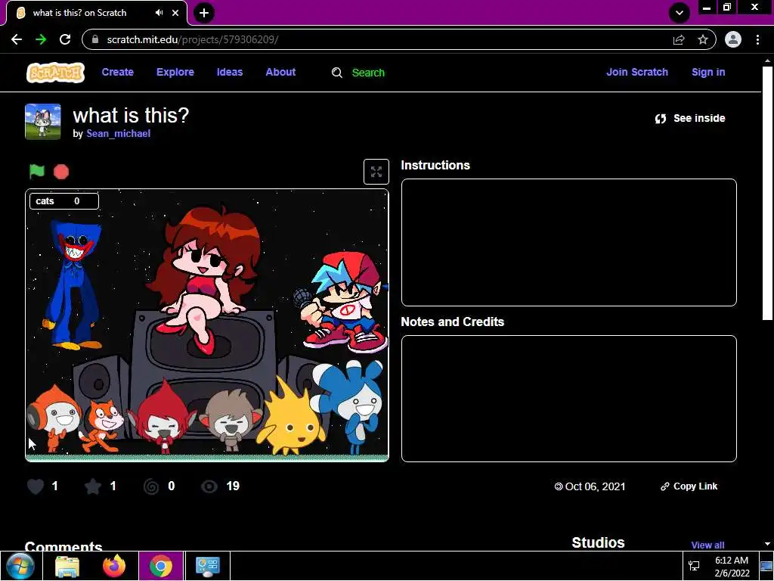Screen dimensions: 774x581
Task: Click the address bar URL
Action: tap(193, 39)
